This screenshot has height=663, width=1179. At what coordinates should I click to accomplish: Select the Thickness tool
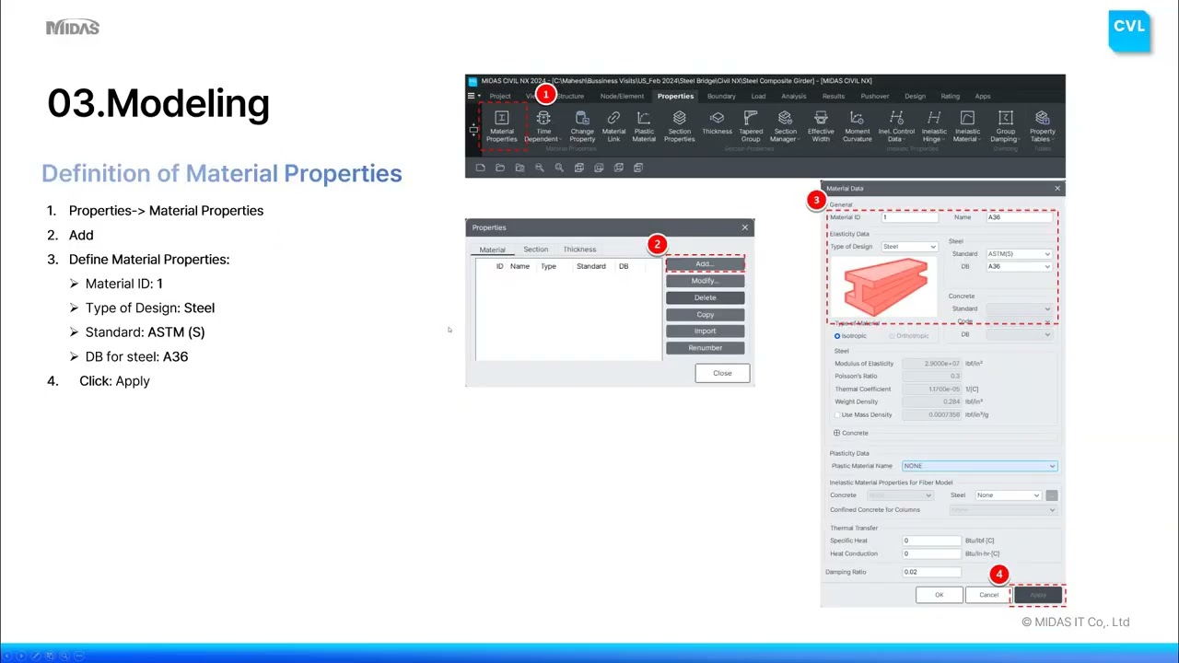click(x=717, y=122)
